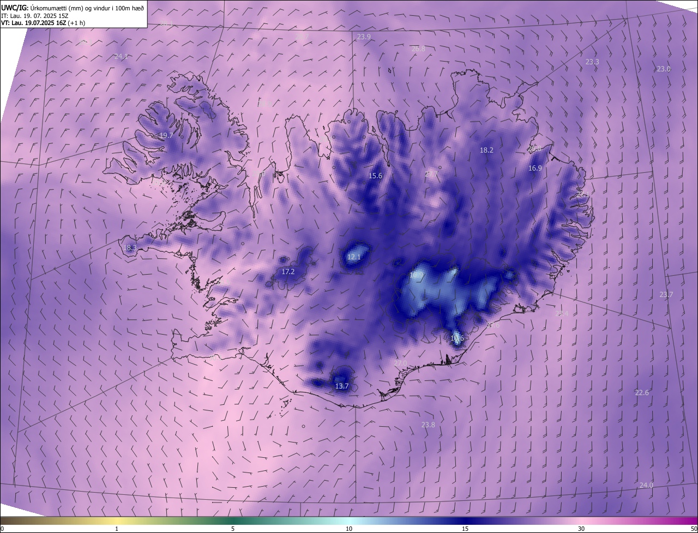
Task: Click the 12.1 value on the map
Action: click(354, 257)
